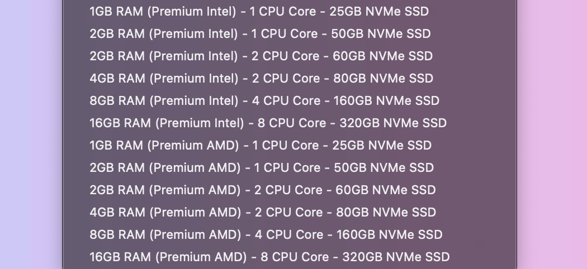This screenshot has height=269, width=587.
Task: Choose 2GB RAM Premium AMD 60GB NVMe SSD
Action: pyautogui.click(x=262, y=190)
